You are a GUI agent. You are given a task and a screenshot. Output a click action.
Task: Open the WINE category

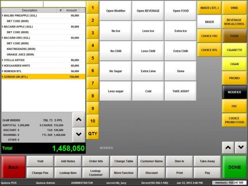pyautogui.click(x=234, y=8)
